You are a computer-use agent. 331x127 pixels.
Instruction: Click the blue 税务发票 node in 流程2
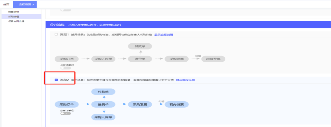176,105
